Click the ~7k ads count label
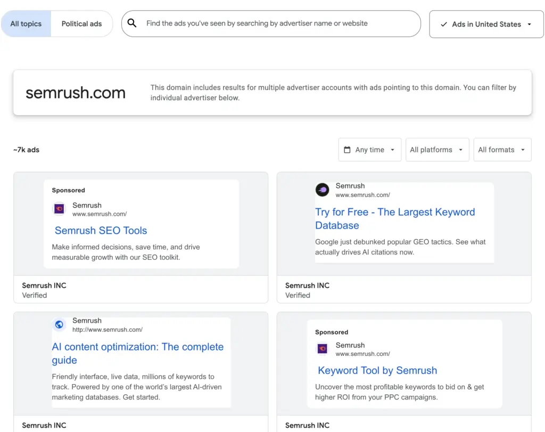Image resolution: width=545 pixels, height=432 pixels. [27, 150]
